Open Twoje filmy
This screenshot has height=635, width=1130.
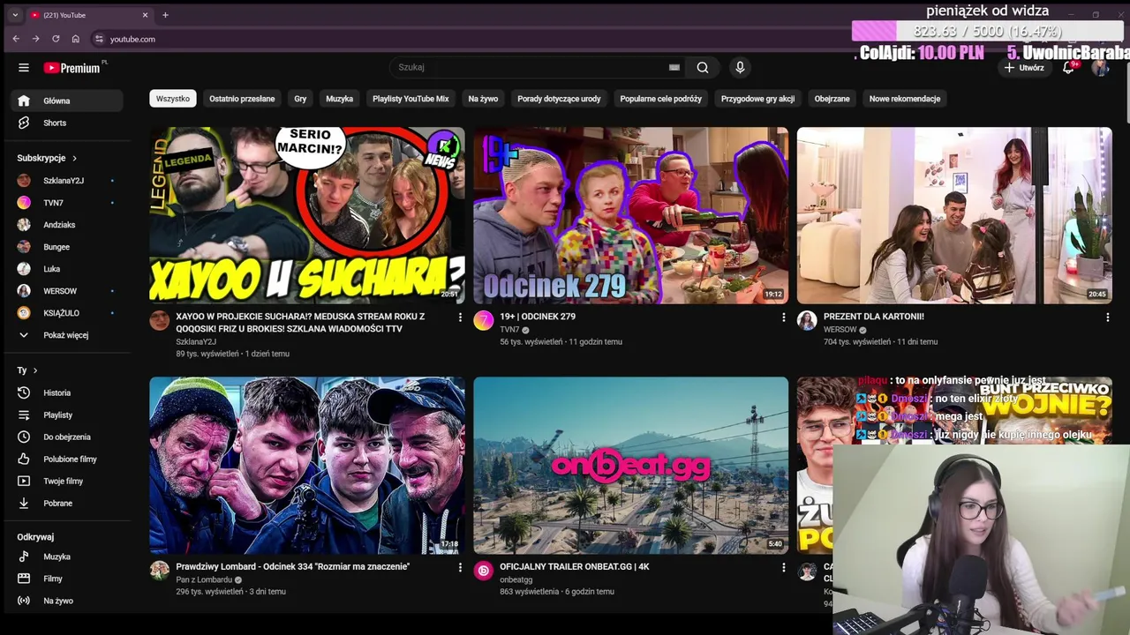pos(67,481)
